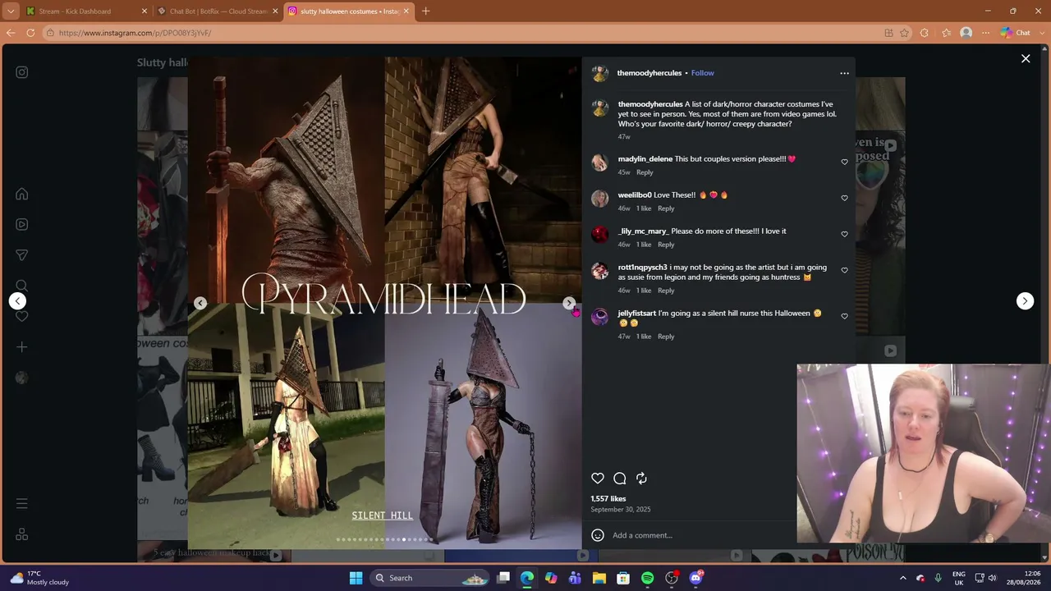Click the Instagram logo in the sidebar
Screen dimensions: 1051x591
tap(22, 72)
